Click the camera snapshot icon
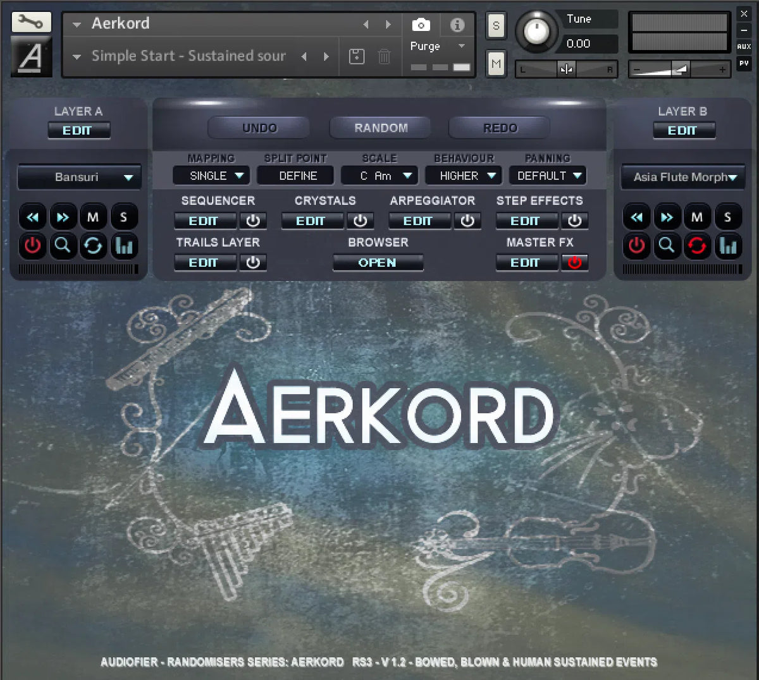This screenshot has width=759, height=680. coord(421,25)
